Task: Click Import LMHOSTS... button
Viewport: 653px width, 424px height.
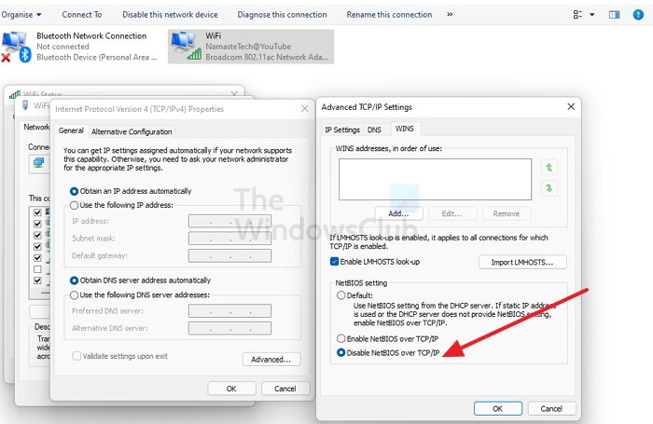Action: point(522,262)
